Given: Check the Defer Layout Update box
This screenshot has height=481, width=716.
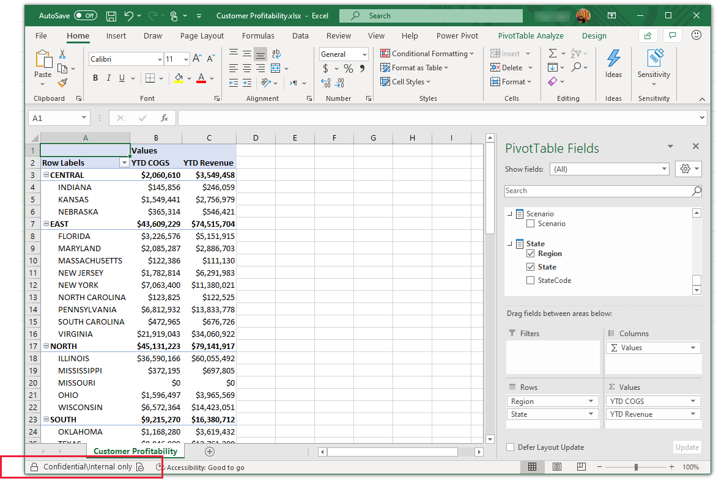Looking at the screenshot, I should click(x=510, y=447).
